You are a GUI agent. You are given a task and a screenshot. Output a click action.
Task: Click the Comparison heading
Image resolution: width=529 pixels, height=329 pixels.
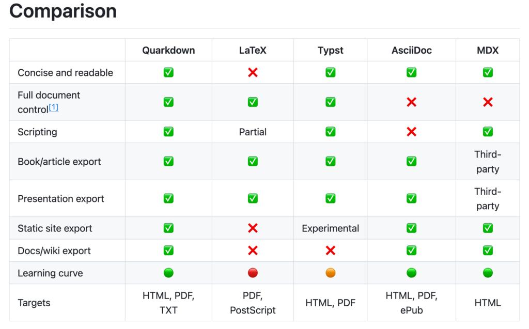(x=63, y=11)
